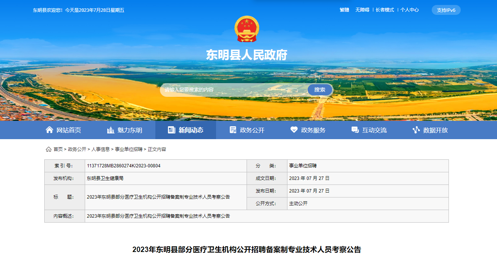Image resolution: width=497 pixels, height=268 pixels.
Task: Go to 人事信息 in breadcrumb
Action: pyautogui.click(x=100, y=149)
